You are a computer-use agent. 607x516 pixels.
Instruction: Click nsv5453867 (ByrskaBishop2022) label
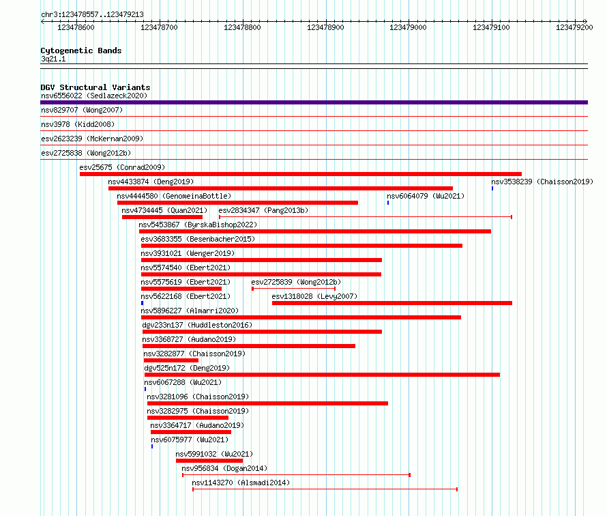click(x=198, y=225)
